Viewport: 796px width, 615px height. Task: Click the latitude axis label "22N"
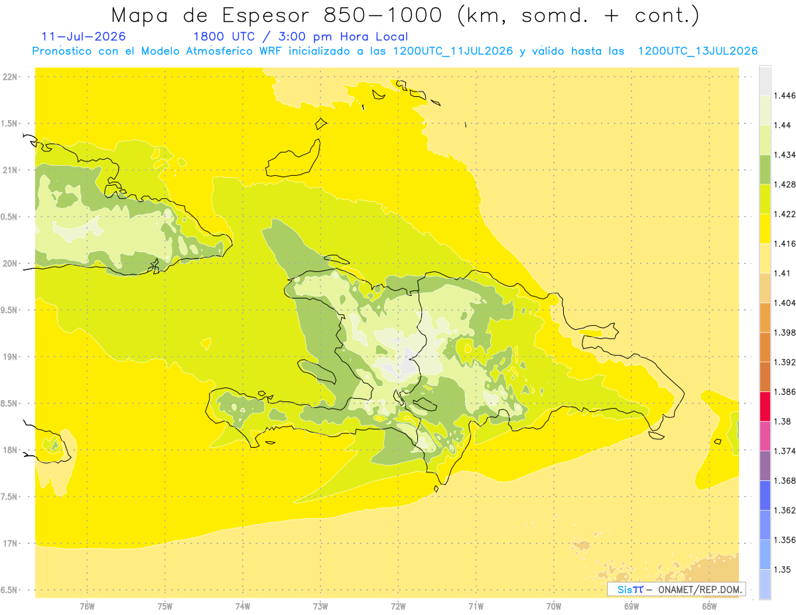click(10, 76)
